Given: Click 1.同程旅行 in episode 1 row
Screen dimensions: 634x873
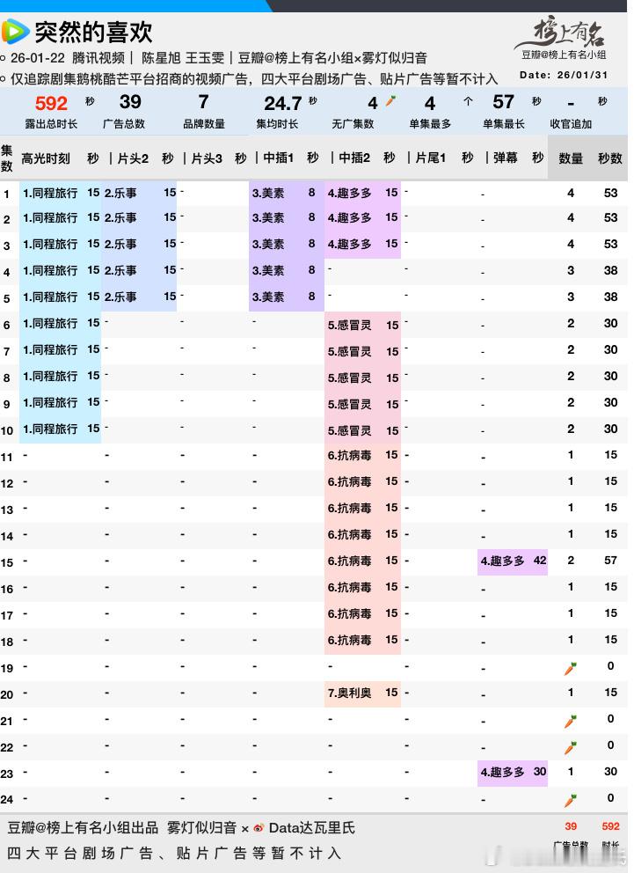Looking at the screenshot, I should [x=50, y=194].
